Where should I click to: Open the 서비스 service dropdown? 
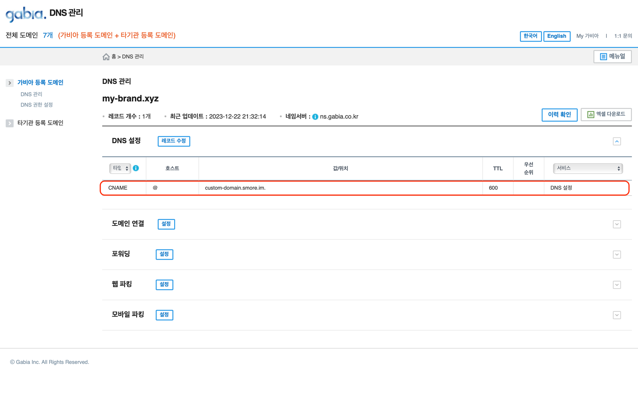click(x=588, y=168)
